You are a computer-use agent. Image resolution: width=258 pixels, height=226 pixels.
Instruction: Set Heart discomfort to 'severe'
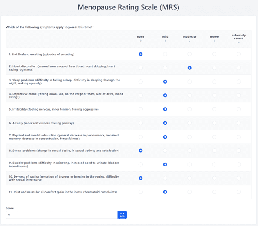pos(214,68)
